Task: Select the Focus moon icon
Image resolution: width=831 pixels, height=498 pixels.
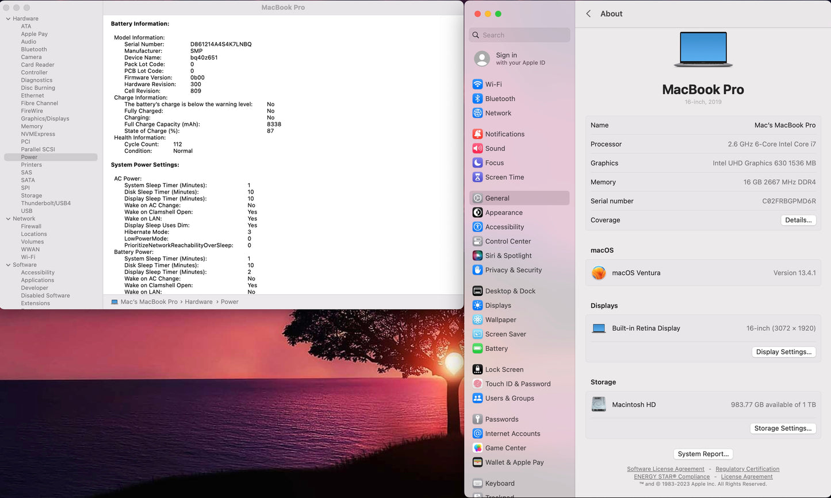Action: [477, 163]
